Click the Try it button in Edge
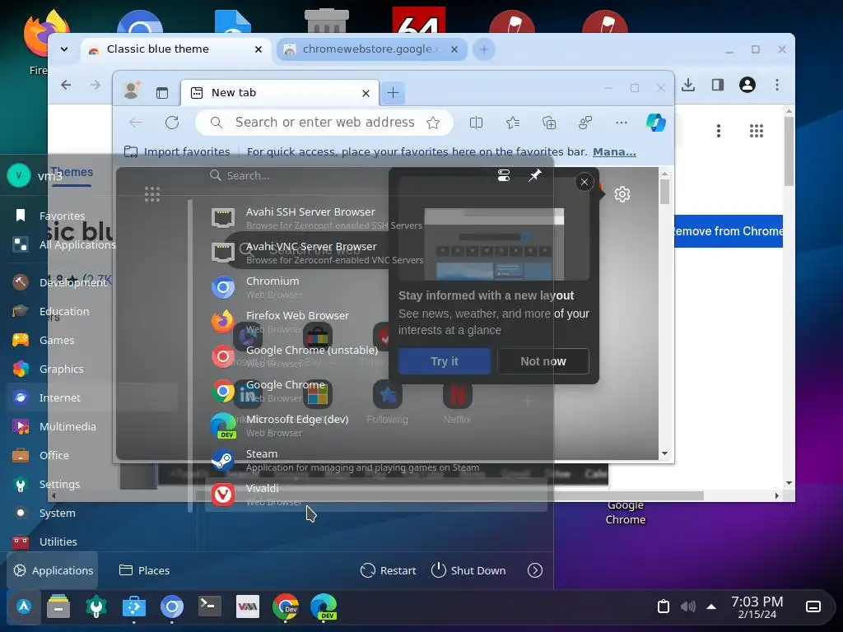 point(444,361)
